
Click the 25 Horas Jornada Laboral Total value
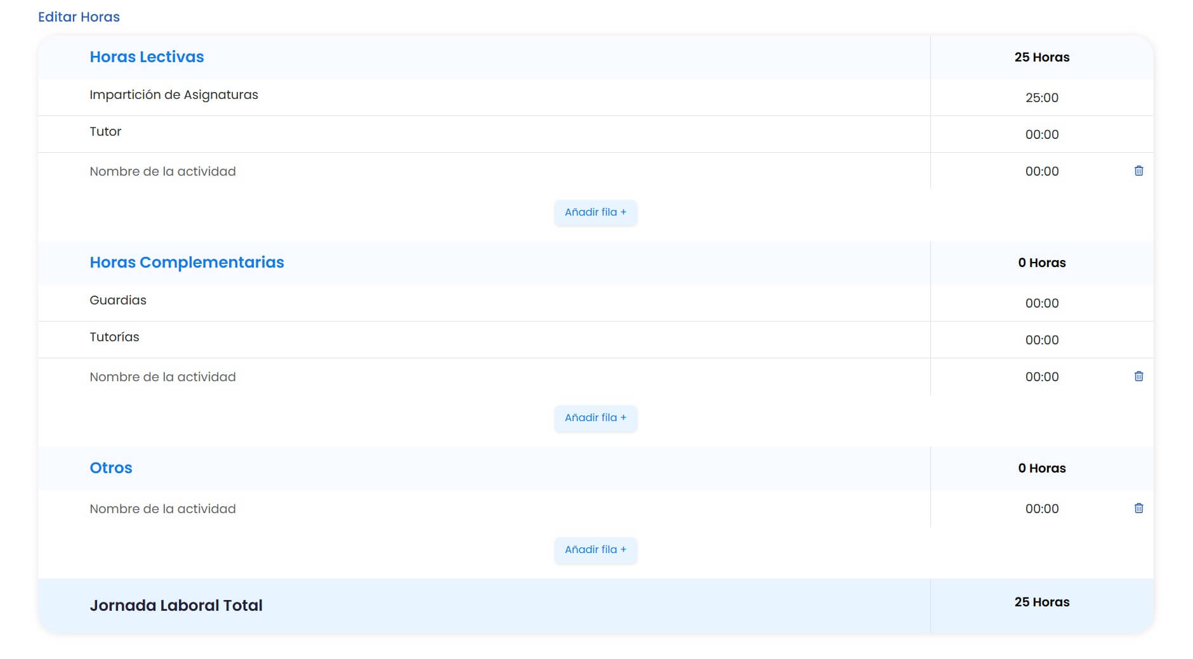pyautogui.click(x=1042, y=602)
